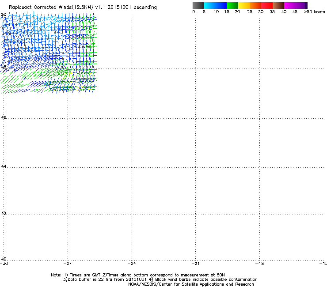This screenshot has width=327, height=287.
Task: Click the green 15-20 knots color bar segment
Action: click(x=232, y=5)
